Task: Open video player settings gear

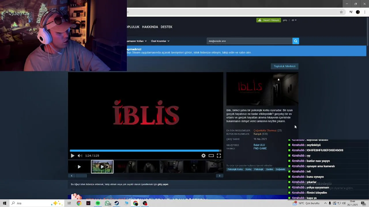Action: (204, 156)
